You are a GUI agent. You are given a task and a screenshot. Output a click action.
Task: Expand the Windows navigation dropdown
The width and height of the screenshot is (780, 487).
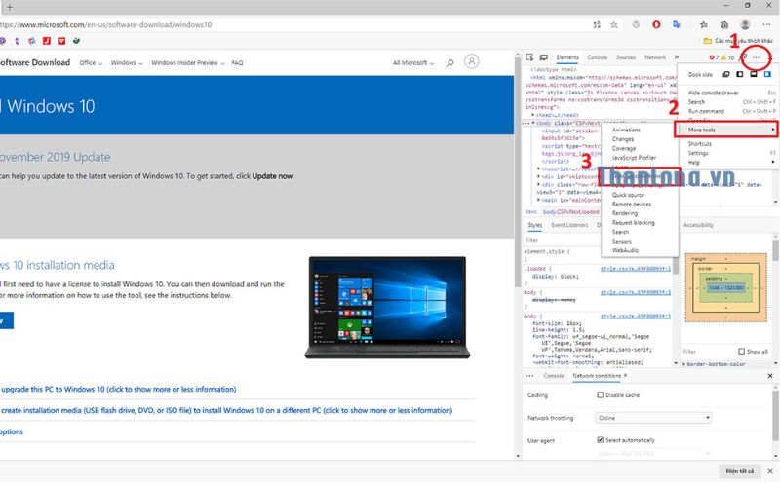tap(124, 62)
